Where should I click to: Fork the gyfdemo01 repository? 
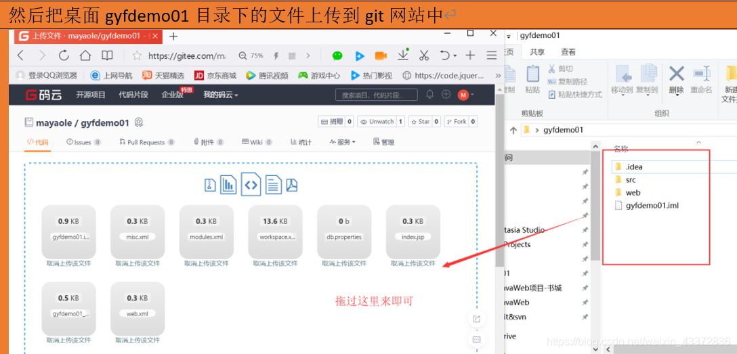(456, 122)
